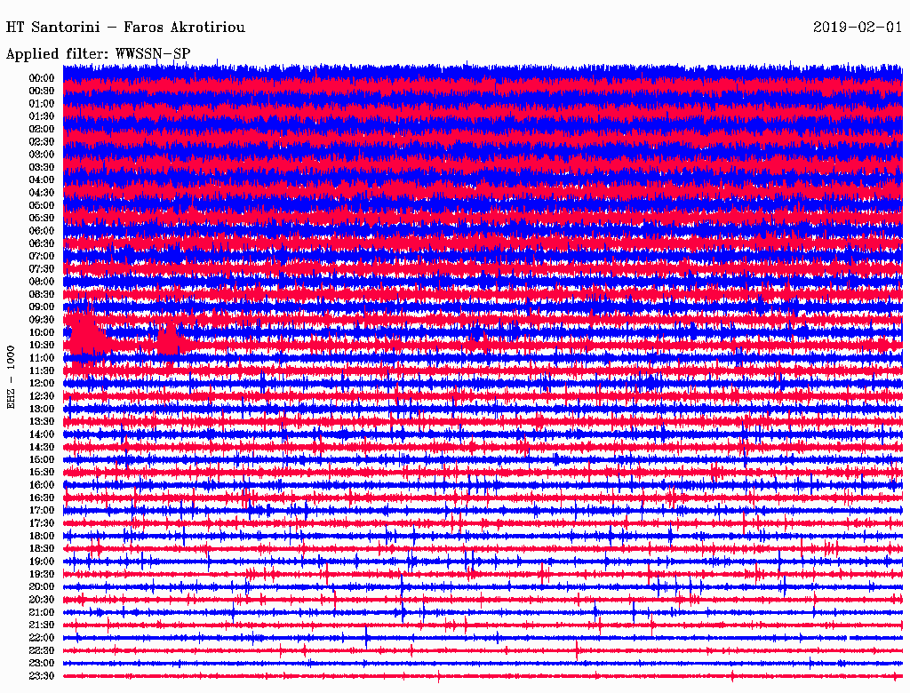The height and width of the screenshot is (693, 910).
Task: Click the 23:00 time label
Action: point(42,664)
